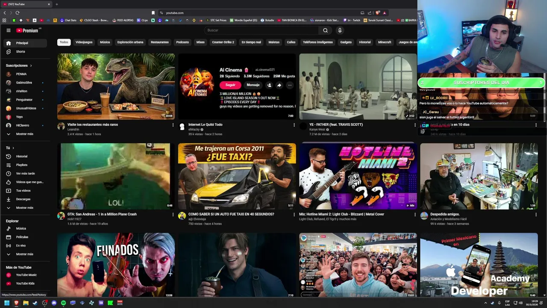The image size is (547, 308).
Task: Open YouTube Kids link
Action: 26,283
